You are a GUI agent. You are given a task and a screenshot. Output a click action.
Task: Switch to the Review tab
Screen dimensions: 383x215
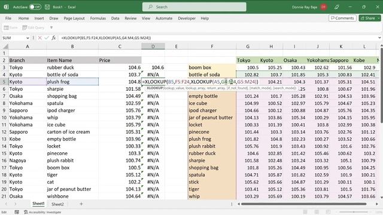(130, 19)
